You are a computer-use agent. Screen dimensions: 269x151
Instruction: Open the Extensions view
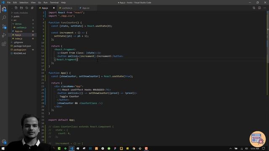(4, 44)
